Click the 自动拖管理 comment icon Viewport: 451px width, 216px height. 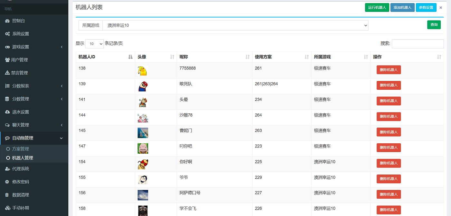7,138
